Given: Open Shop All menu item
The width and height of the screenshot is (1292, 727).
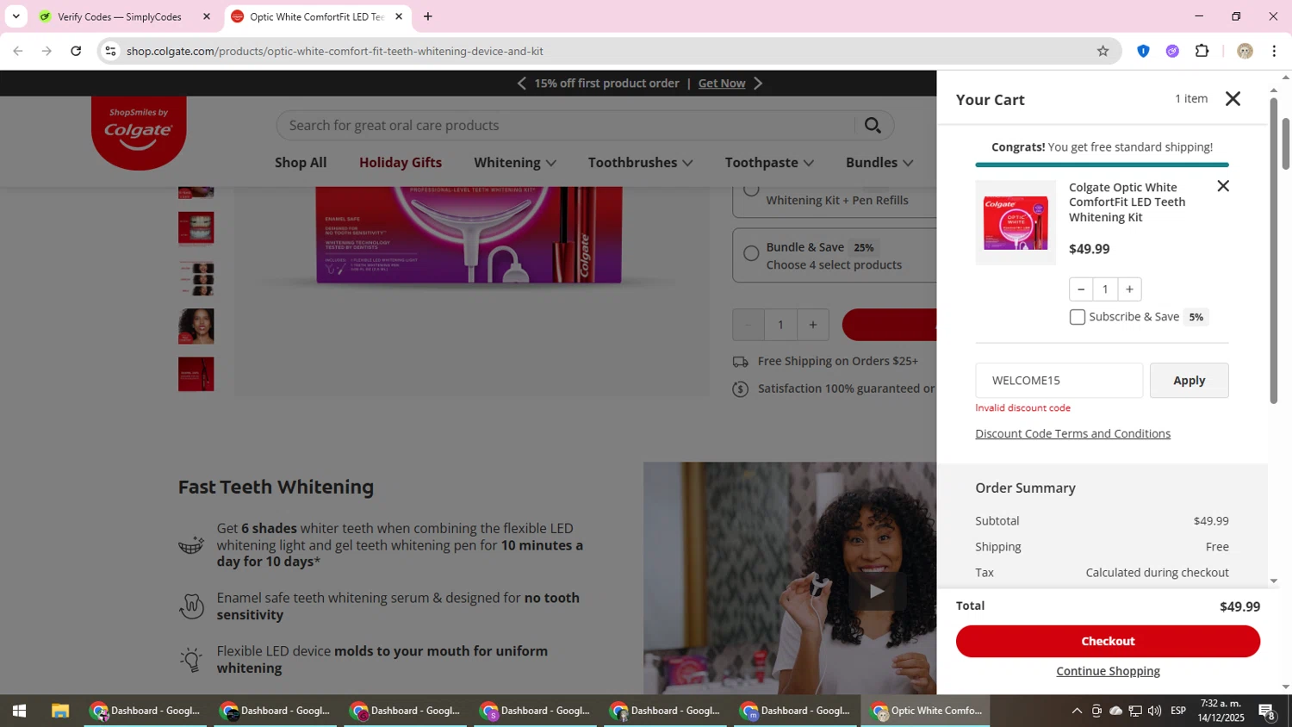Looking at the screenshot, I should coord(301,163).
